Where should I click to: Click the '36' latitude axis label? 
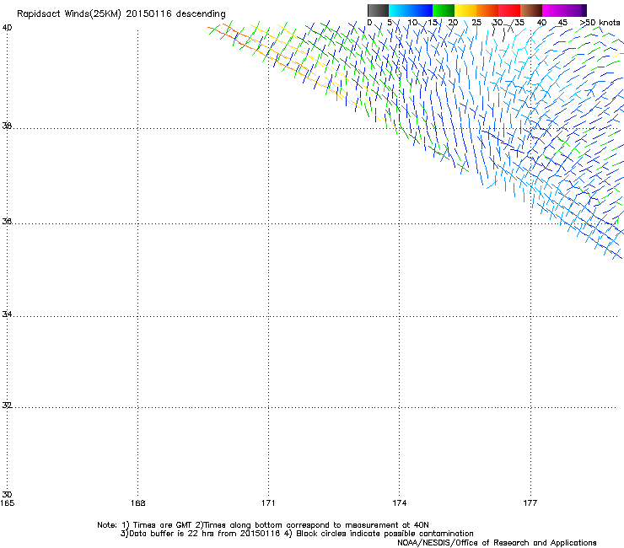[x=7, y=221]
